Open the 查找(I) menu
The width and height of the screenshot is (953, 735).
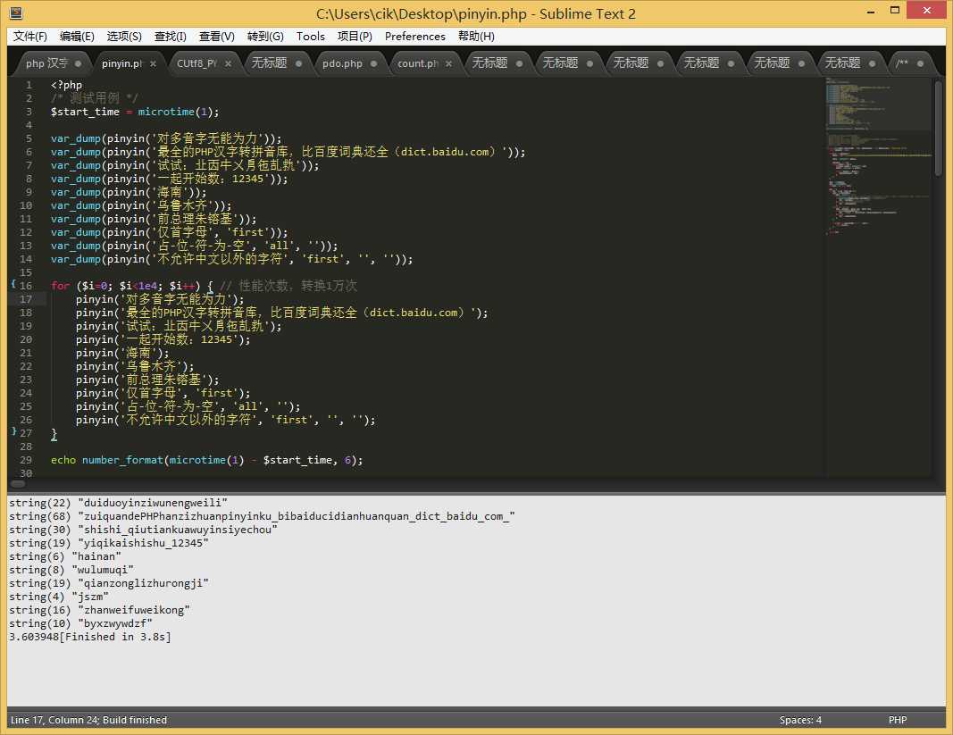171,37
